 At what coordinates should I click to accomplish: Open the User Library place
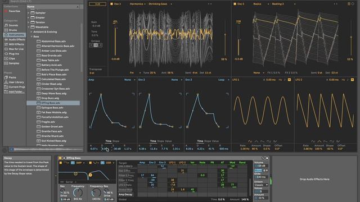pos(14,82)
